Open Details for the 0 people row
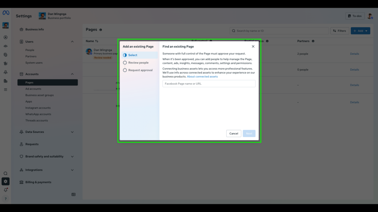 click(354, 70)
